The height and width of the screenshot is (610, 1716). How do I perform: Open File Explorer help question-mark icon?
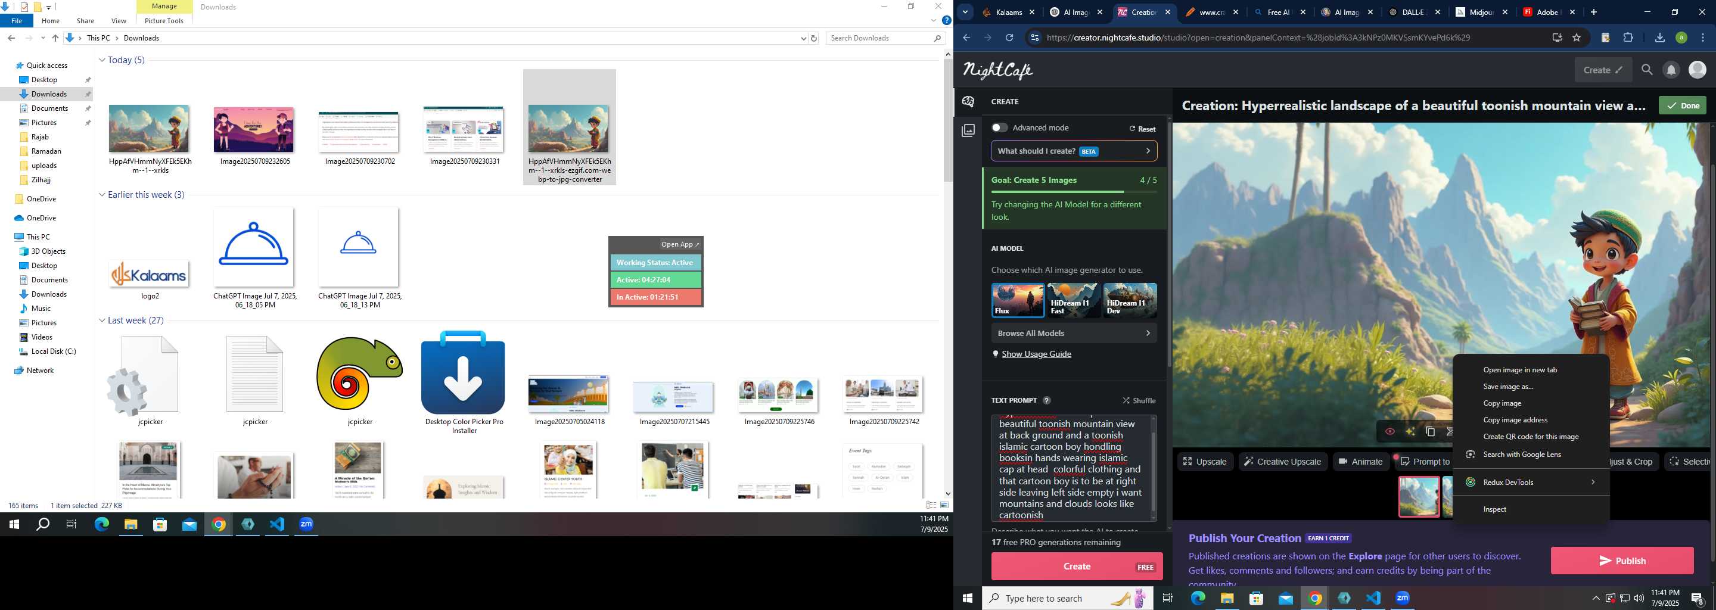[x=947, y=21]
